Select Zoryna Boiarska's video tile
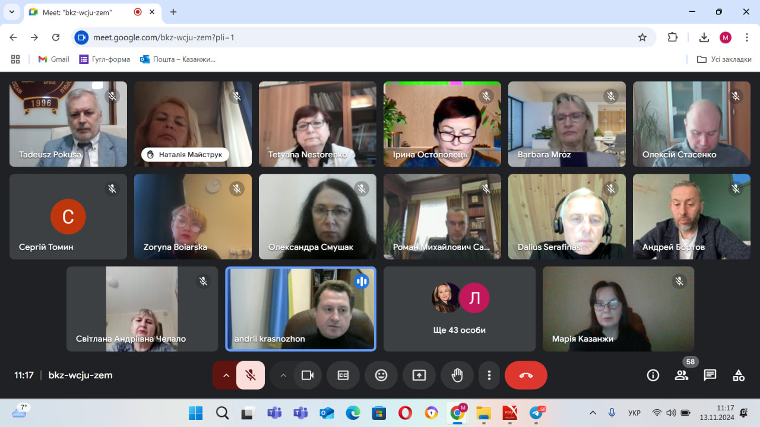Viewport: 760px width, 427px height. (x=193, y=216)
